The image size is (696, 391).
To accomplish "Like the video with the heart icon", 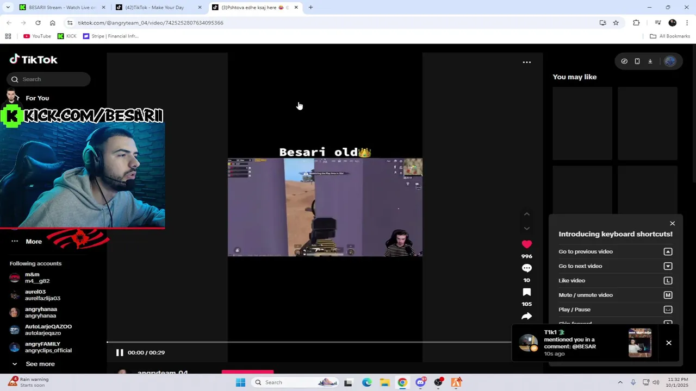I will click(526, 244).
